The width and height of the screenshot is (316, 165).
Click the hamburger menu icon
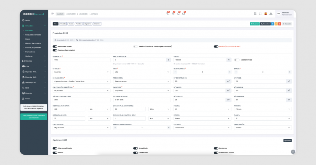53,14
